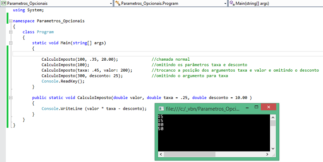Click first console output line '15'
The height and width of the screenshot is (162, 323).
160,117
